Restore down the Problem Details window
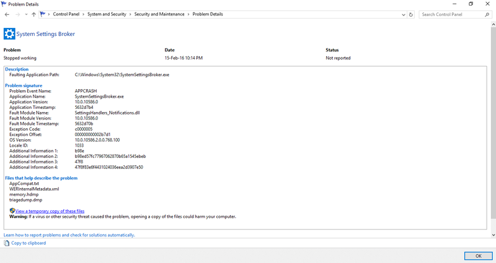 [471, 4]
